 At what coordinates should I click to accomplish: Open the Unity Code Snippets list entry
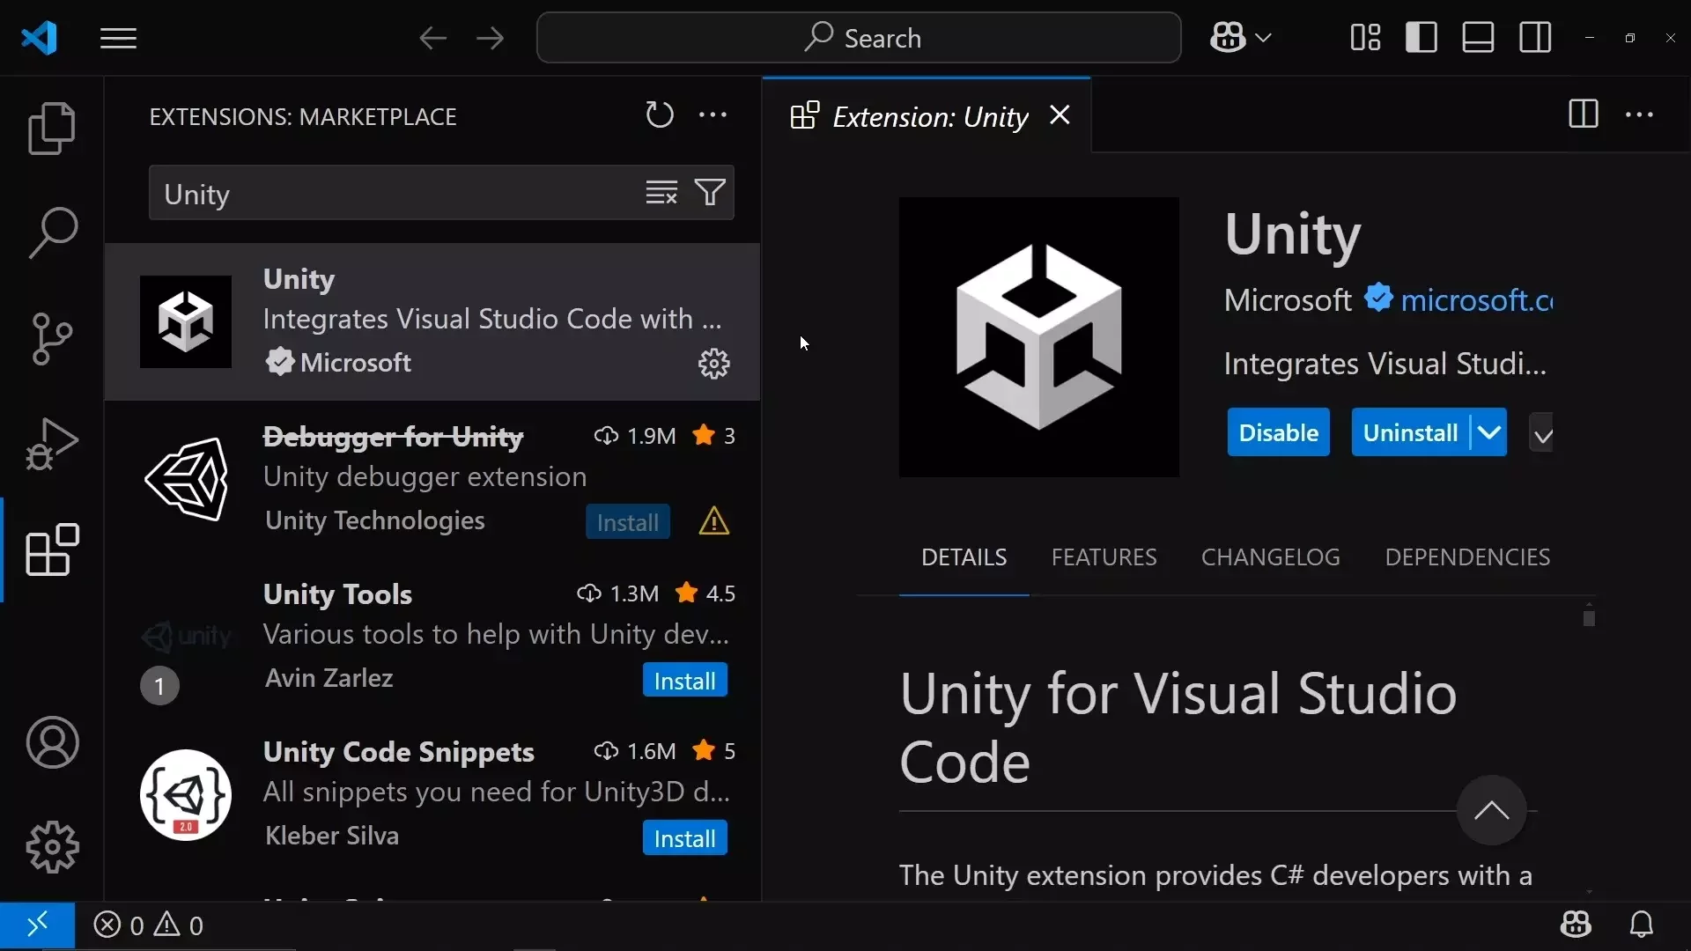tap(432, 794)
